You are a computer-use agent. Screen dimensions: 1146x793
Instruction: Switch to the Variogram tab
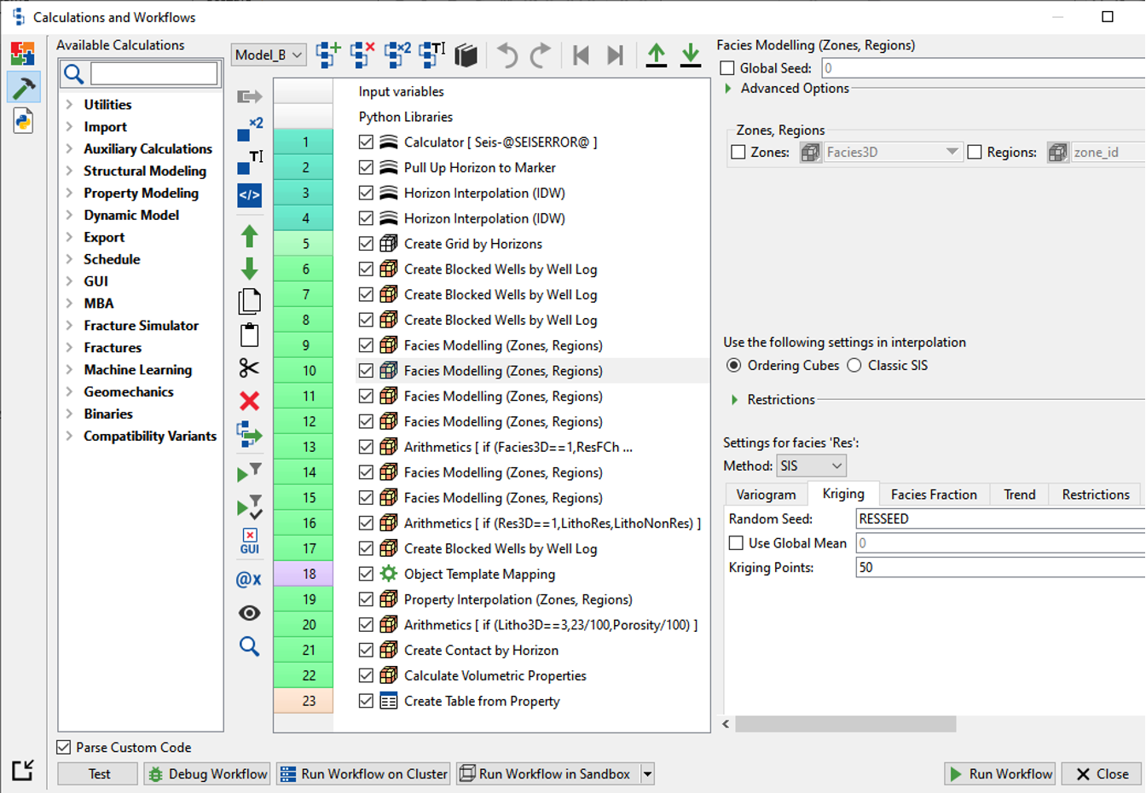(x=766, y=495)
